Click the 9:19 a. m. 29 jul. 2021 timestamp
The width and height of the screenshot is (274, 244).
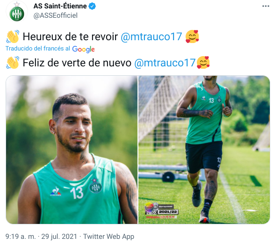click(x=41, y=237)
